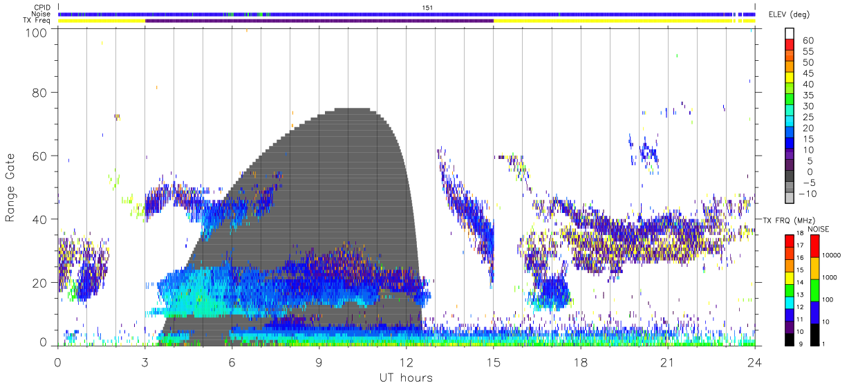
Task: Click the "21" tick label on UT hours axis
Action: coord(668,362)
